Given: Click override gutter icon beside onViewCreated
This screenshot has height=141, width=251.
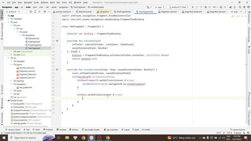Looking at the screenshot, I should (x=57, y=70).
